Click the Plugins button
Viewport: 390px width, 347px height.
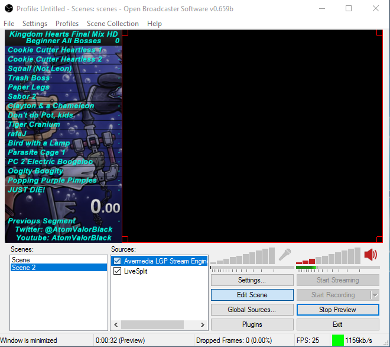(x=252, y=324)
